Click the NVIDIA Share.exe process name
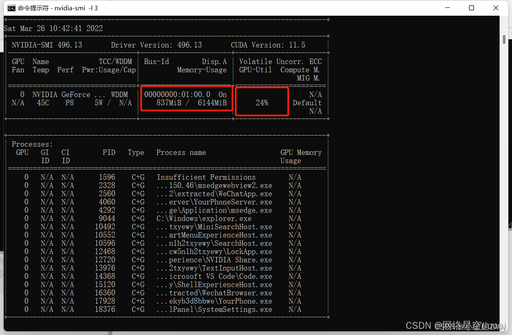Viewport: 512px width, 335px height. click(214, 260)
